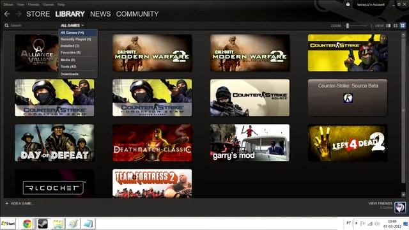Image resolution: width=409 pixels, height=230 pixels.
Task: Switch to small list view
Action: [x=396, y=26]
